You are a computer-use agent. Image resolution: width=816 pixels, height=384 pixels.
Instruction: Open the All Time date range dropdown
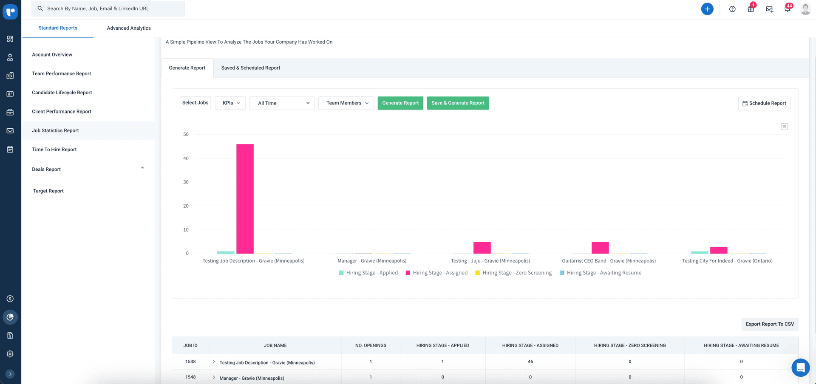coord(282,103)
